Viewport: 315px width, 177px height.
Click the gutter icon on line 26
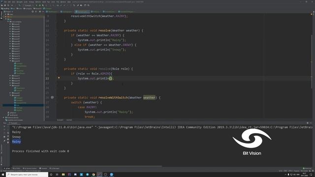(x=52, y=97)
